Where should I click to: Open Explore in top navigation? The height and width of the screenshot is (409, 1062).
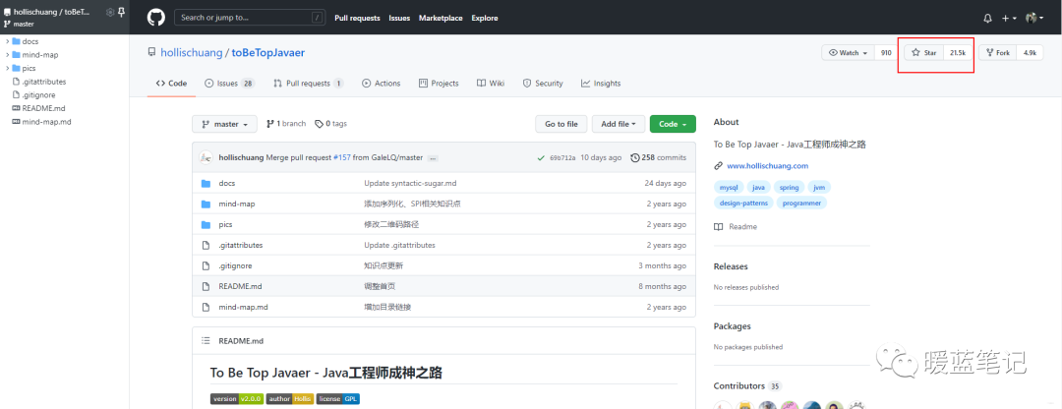click(485, 19)
